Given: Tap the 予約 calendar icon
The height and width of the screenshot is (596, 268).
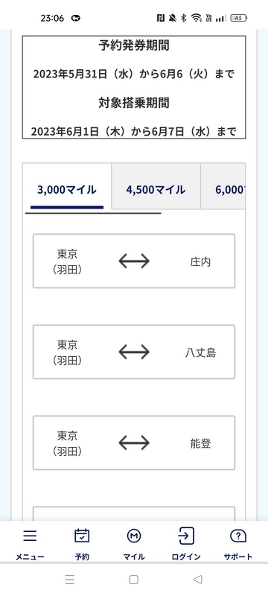Looking at the screenshot, I should (82, 536).
